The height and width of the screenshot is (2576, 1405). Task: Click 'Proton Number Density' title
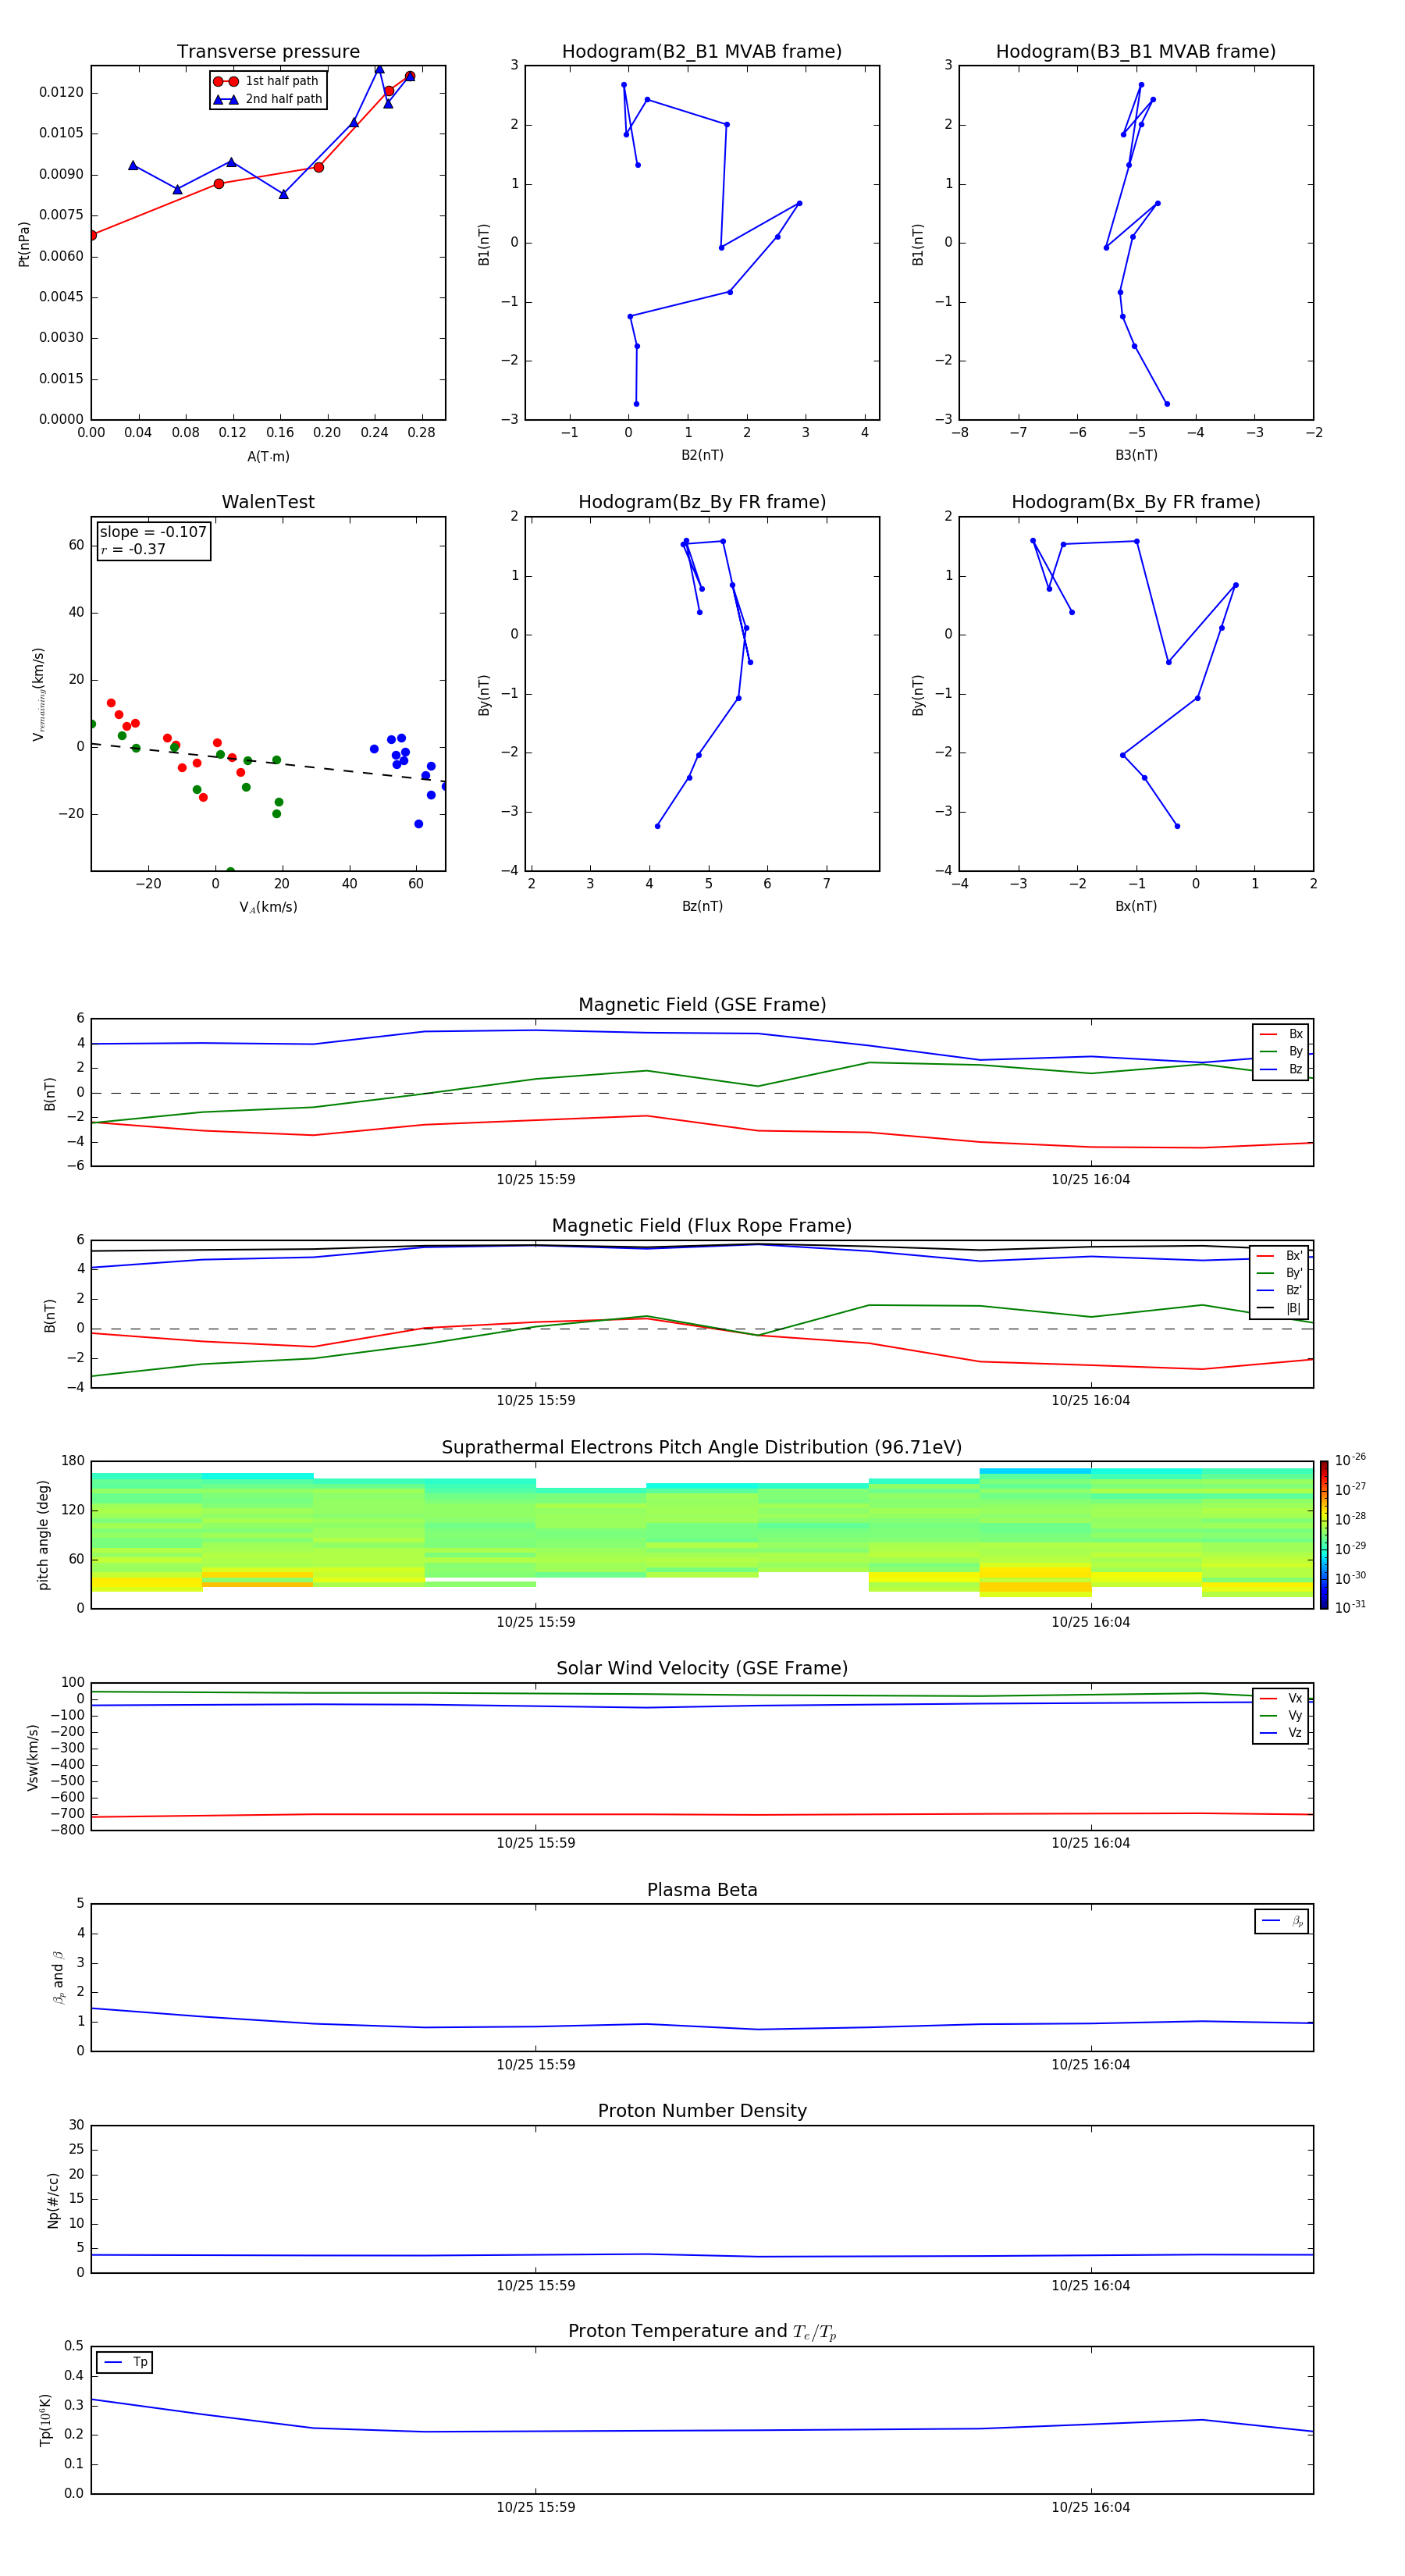702,2111
